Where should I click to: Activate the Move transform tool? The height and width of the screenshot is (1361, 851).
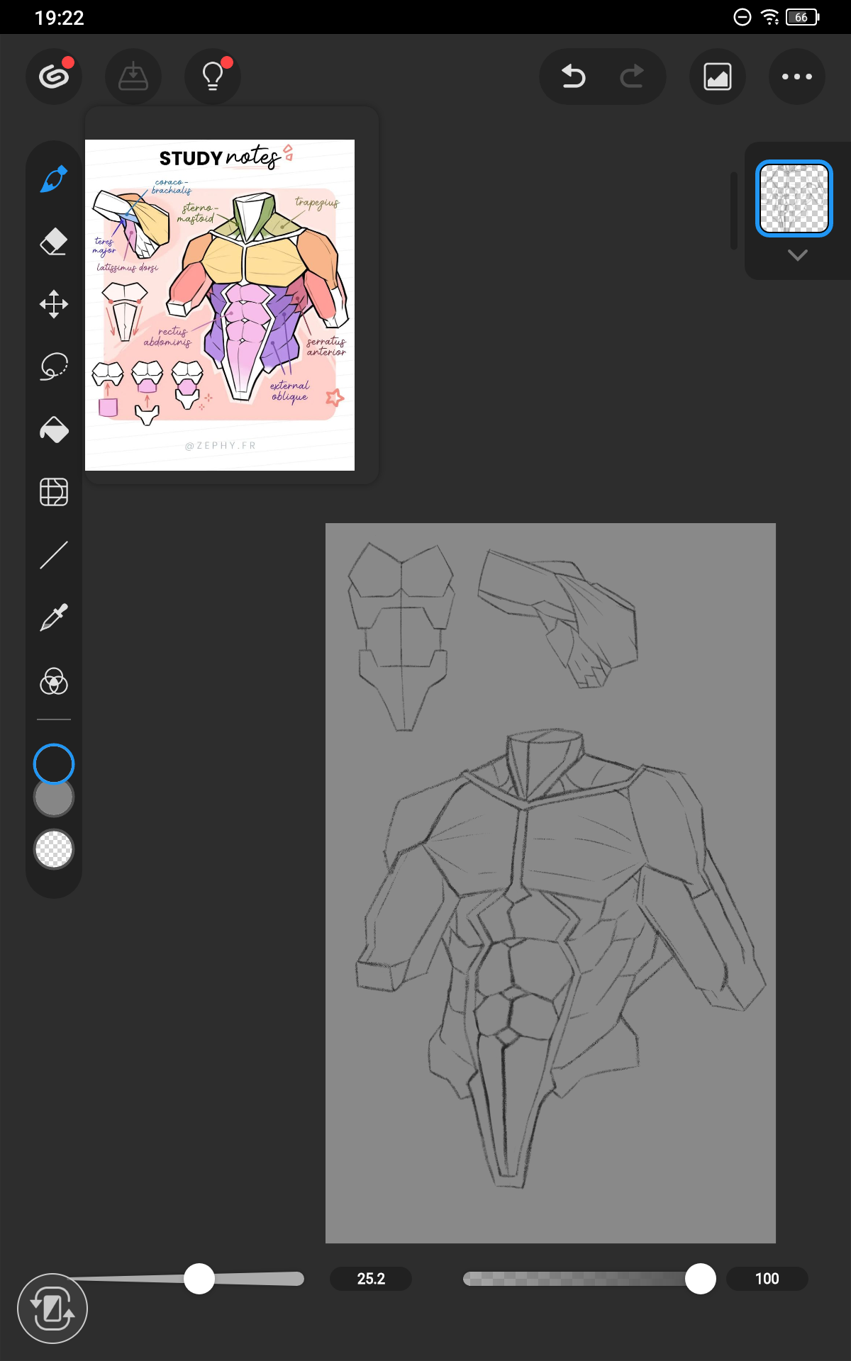coord(54,304)
